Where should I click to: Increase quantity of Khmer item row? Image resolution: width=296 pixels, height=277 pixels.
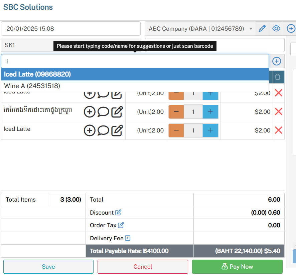coord(210,112)
